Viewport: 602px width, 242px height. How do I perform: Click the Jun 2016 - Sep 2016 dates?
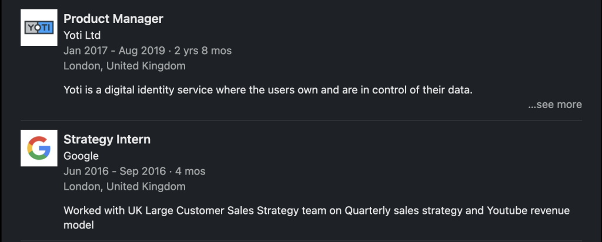point(115,171)
